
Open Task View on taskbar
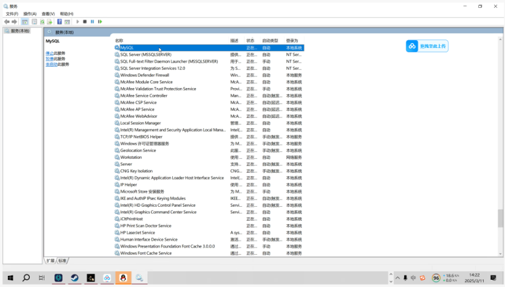coord(42,278)
